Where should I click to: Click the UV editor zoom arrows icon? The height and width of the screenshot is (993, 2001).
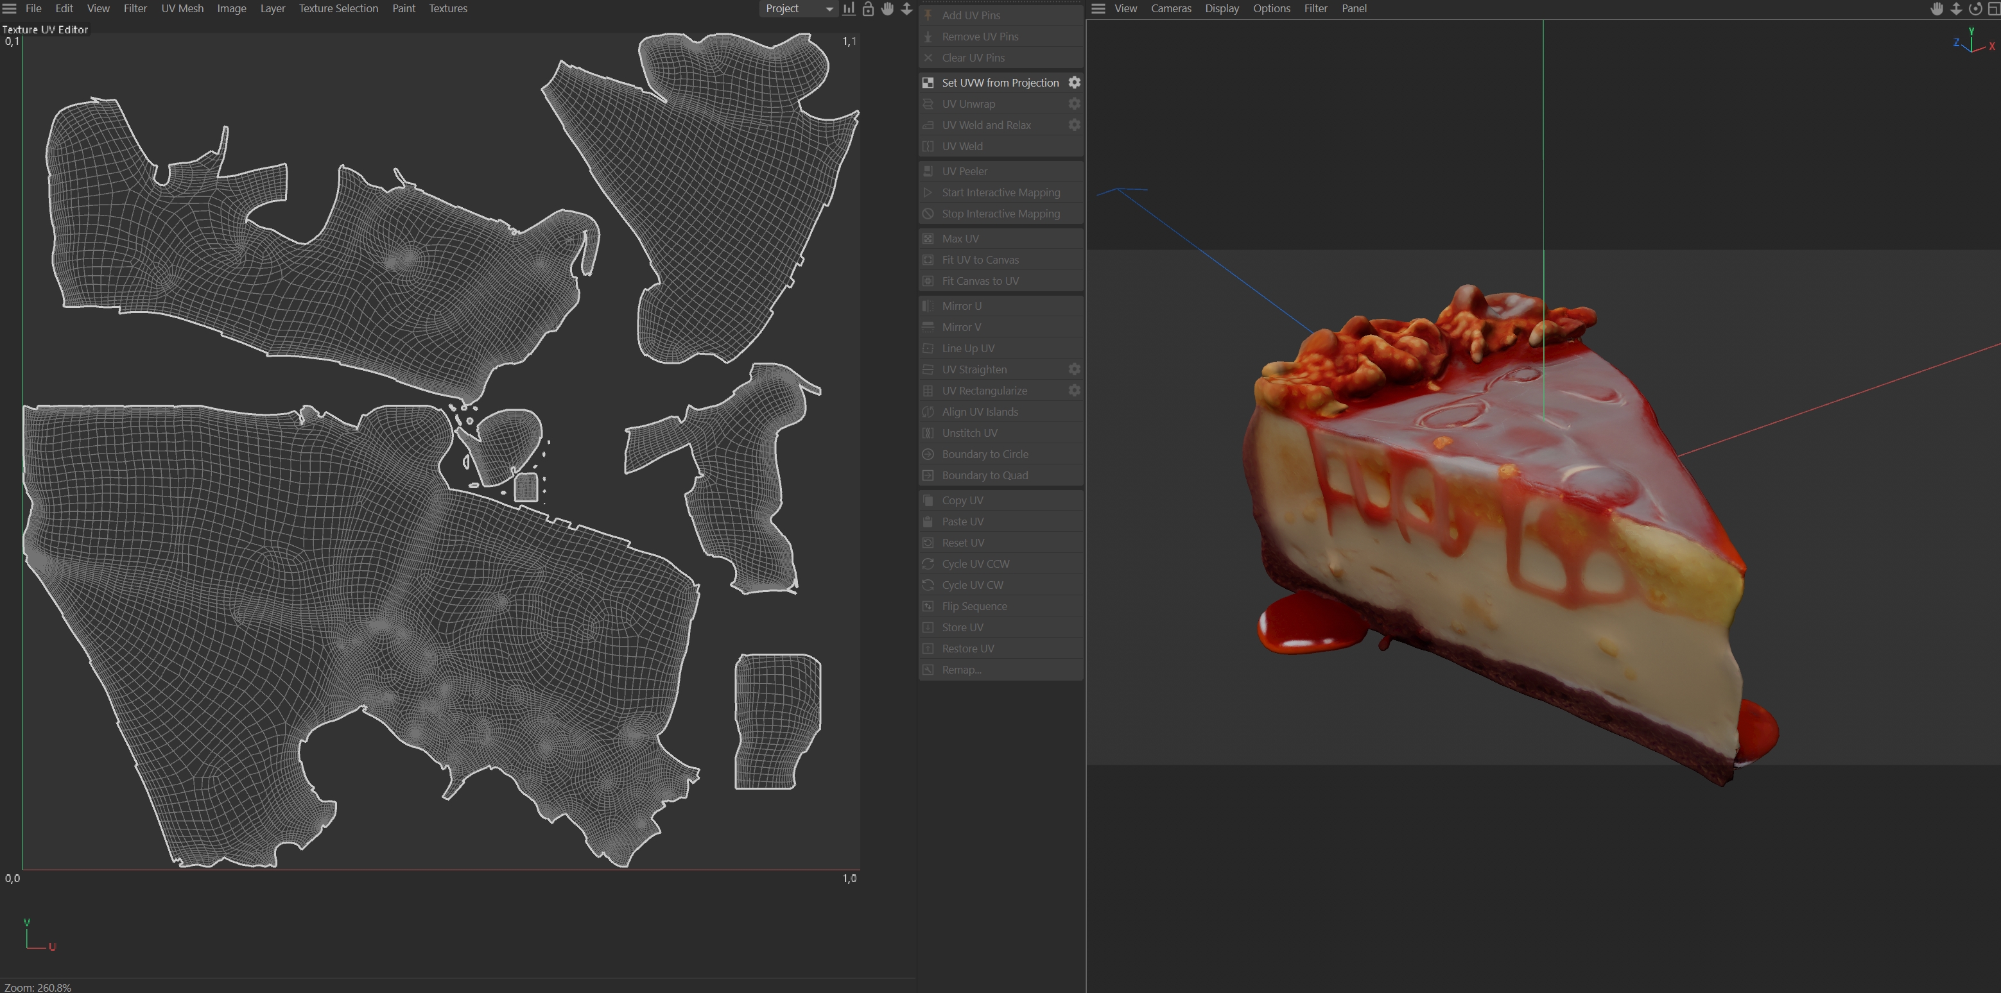tap(906, 8)
